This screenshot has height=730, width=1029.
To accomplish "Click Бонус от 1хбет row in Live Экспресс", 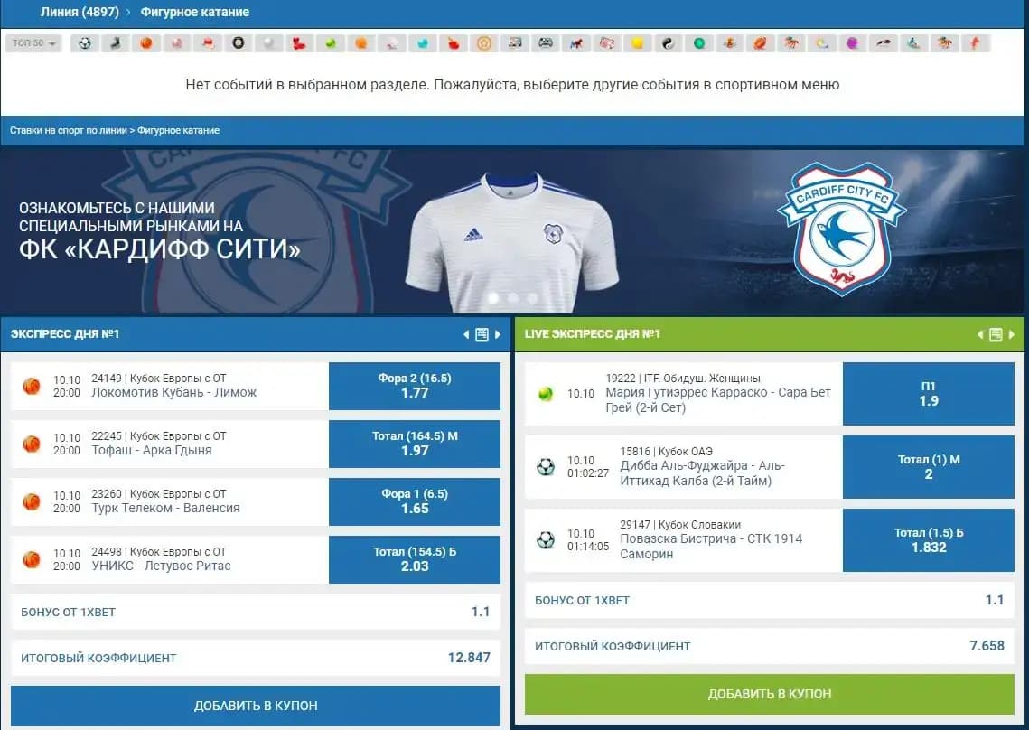I will click(769, 600).
